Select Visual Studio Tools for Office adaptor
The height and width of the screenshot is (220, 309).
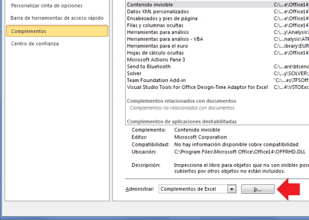[217, 87]
